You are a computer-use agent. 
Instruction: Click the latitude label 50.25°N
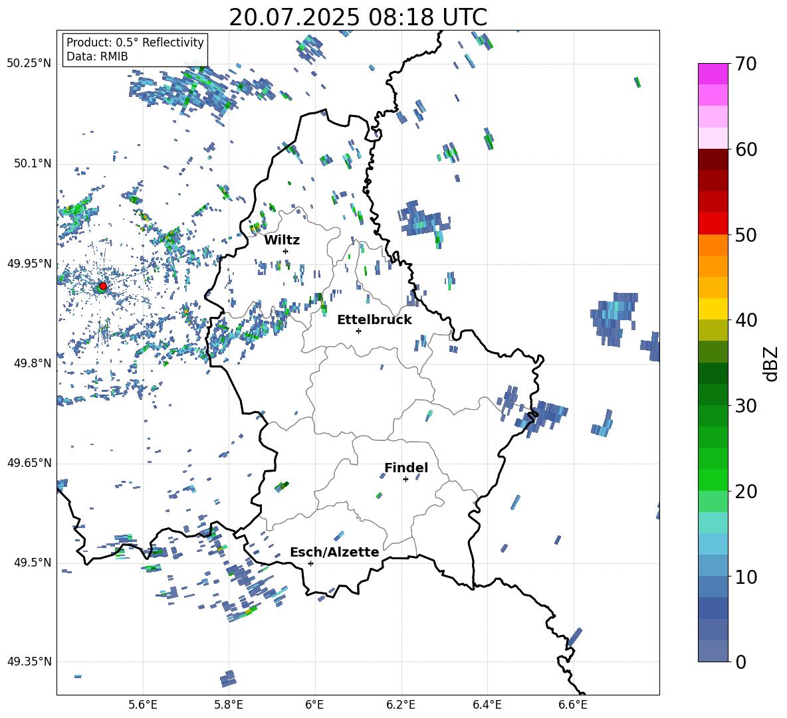pyautogui.click(x=29, y=64)
